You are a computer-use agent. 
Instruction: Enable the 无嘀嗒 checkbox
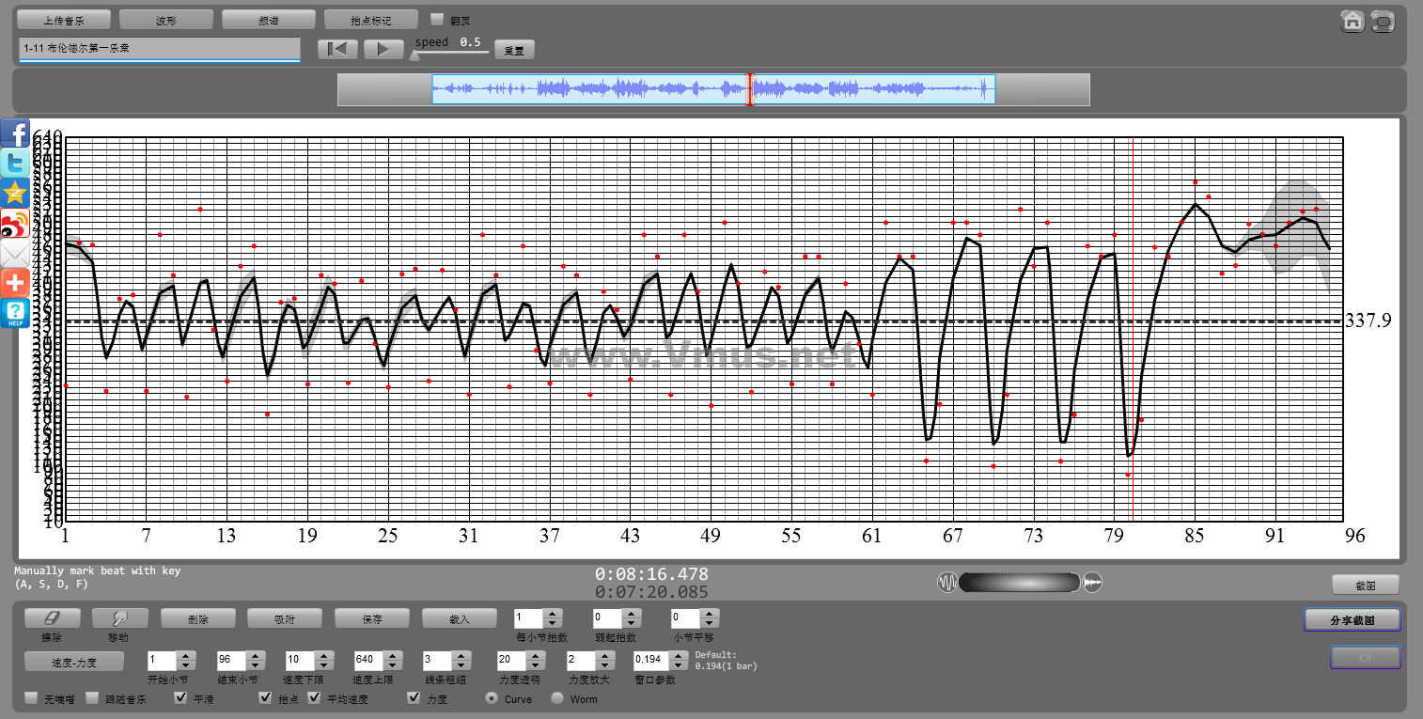[x=31, y=698]
